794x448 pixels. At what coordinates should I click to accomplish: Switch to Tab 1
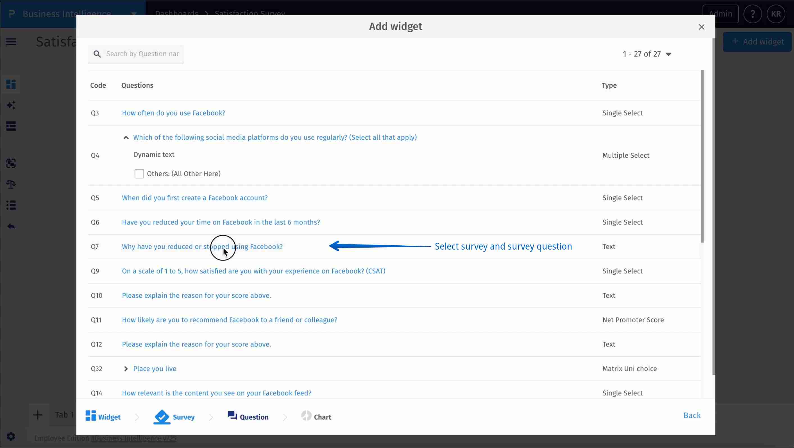[63, 415]
